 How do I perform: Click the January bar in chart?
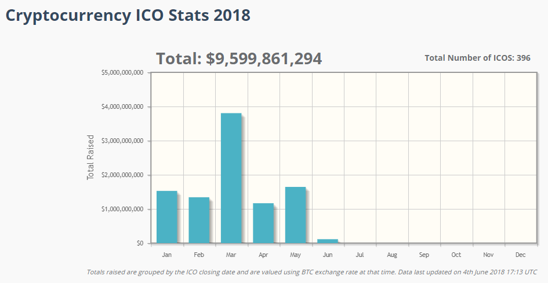click(x=167, y=217)
